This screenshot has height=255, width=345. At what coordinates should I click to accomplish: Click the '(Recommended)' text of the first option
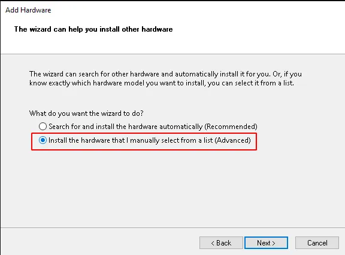tap(231, 127)
